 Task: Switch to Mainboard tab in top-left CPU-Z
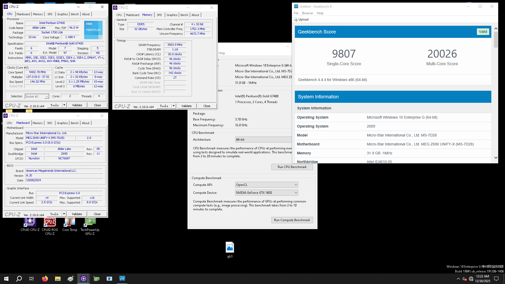(23, 14)
